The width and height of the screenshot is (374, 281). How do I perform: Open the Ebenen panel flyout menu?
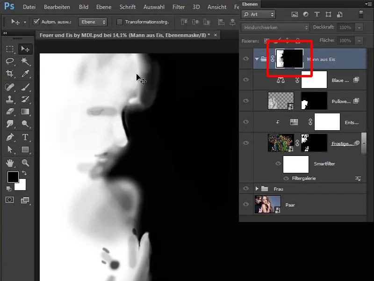pos(369,4)
